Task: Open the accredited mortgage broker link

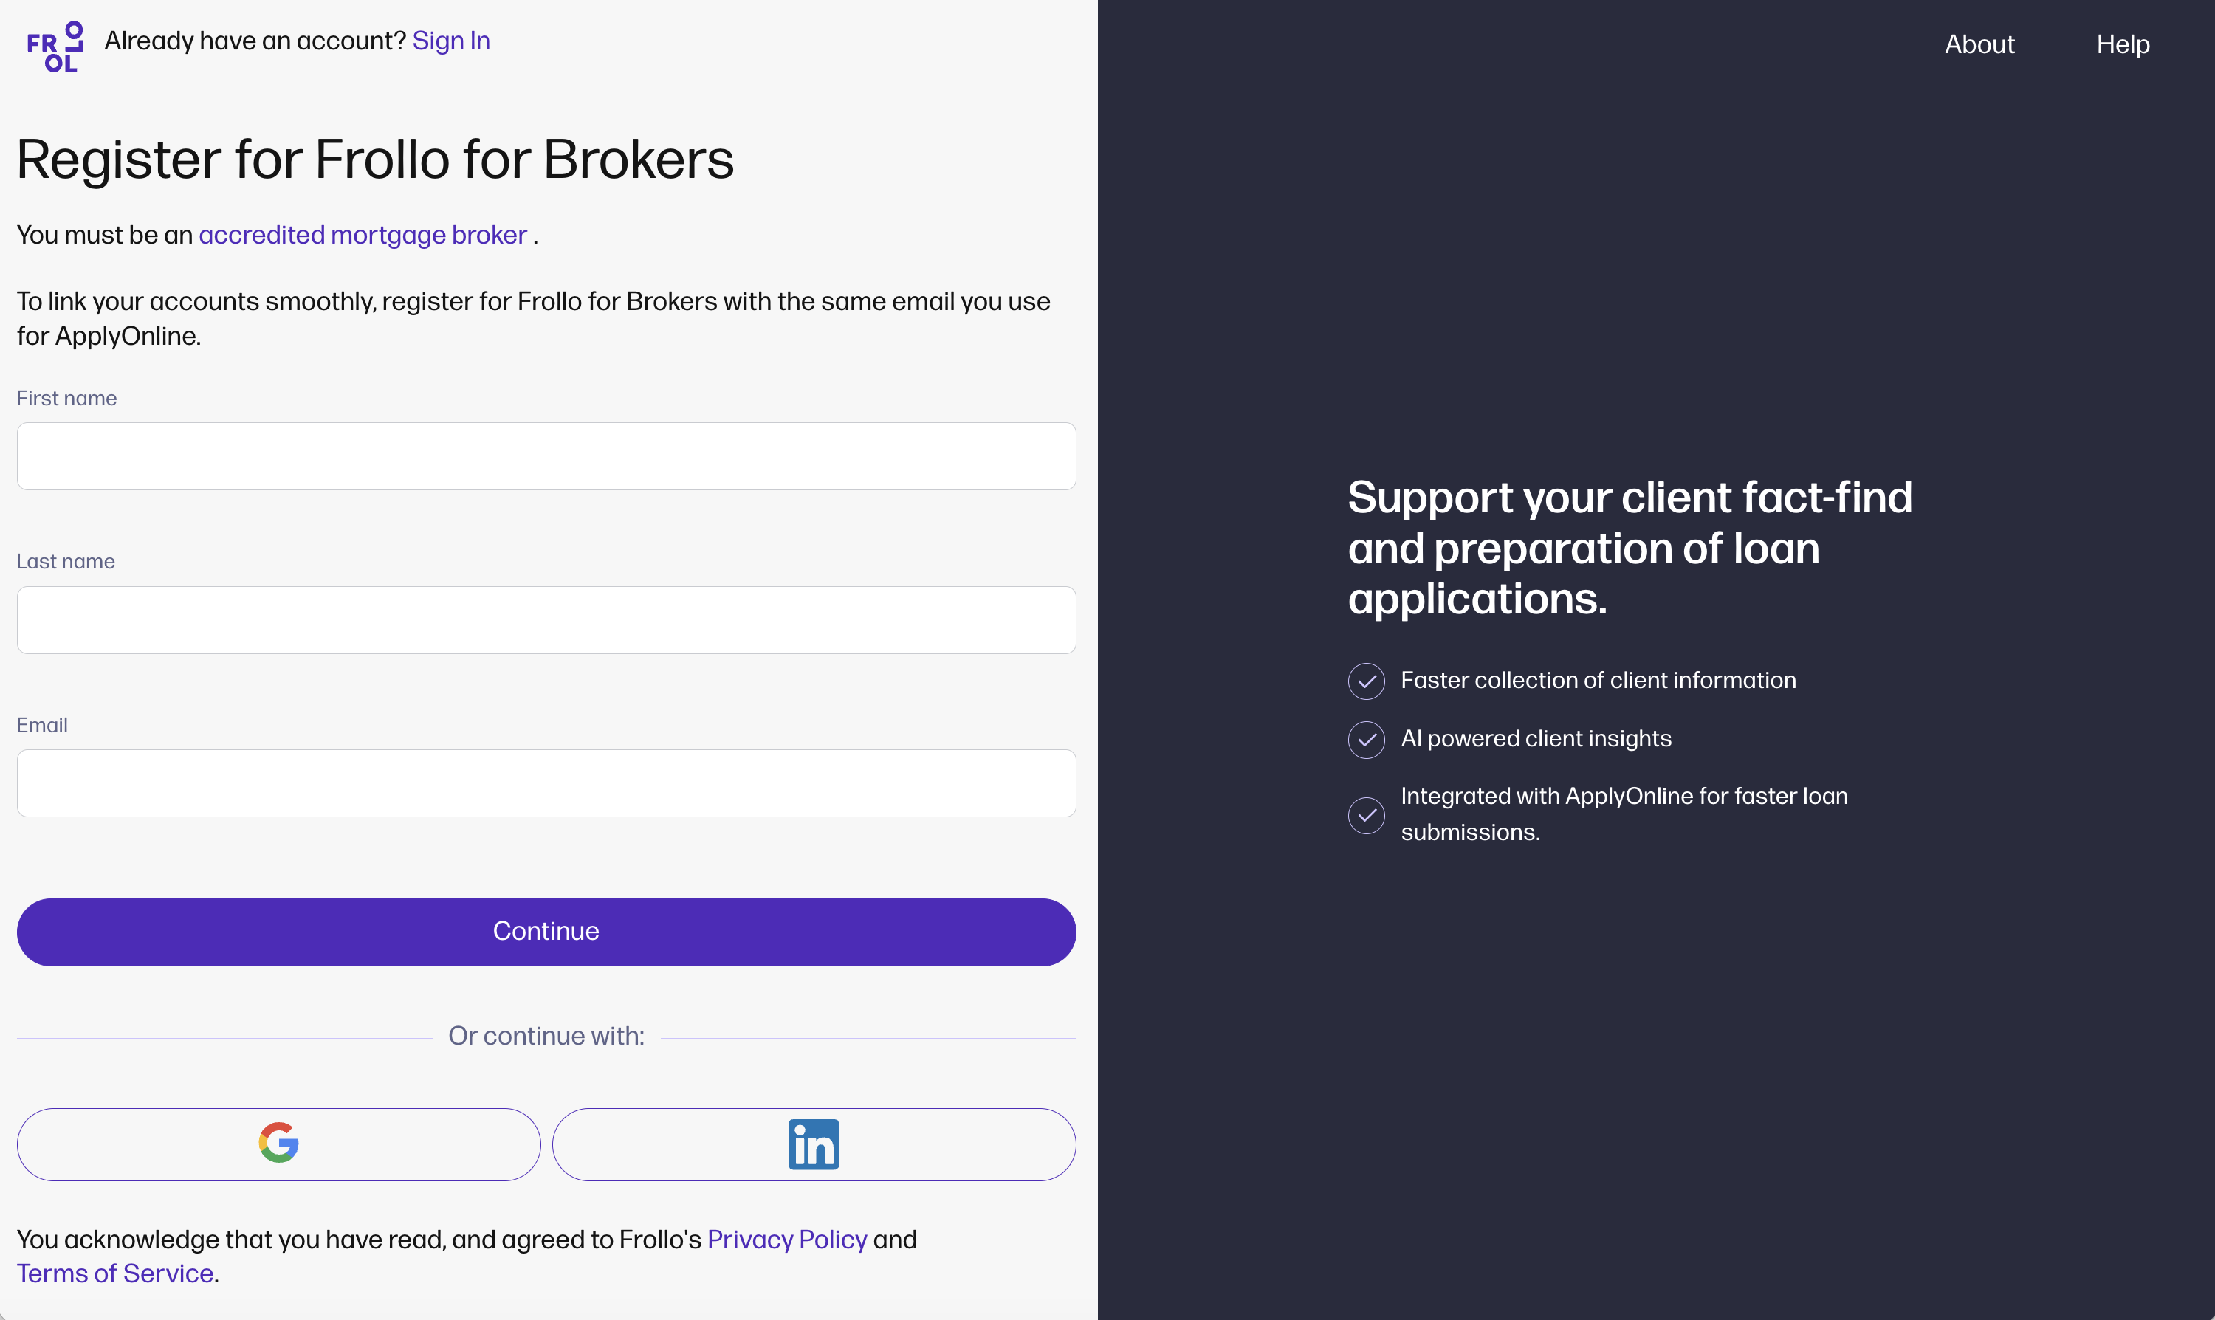Action: (363, 235)
